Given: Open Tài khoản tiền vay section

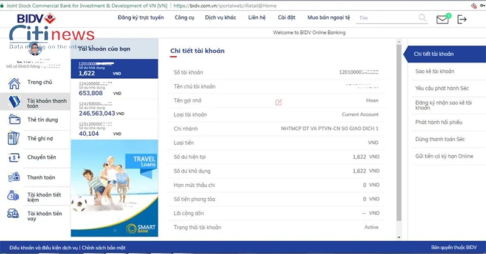Looking at the screenshot, I should click(x=44, y=216).
